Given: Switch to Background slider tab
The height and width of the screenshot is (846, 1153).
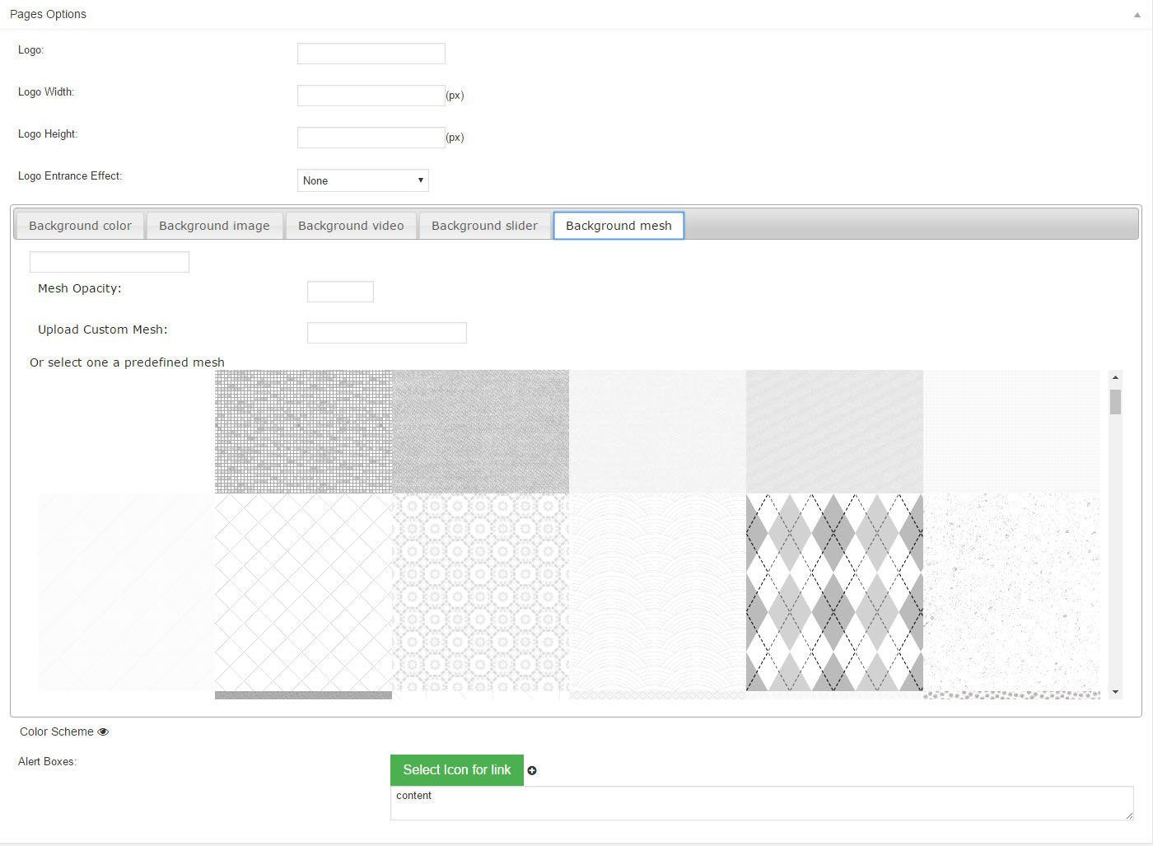Looking at the screenshot, I should tap(484, 226).
